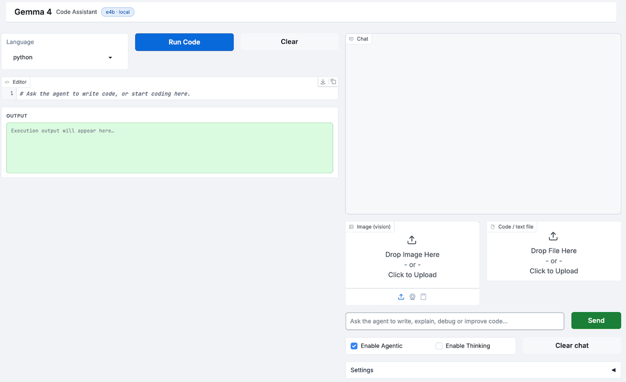Click the Chat label tag
Image resolution: width=626 pixels, height=382 pixels.
(358, 39)
